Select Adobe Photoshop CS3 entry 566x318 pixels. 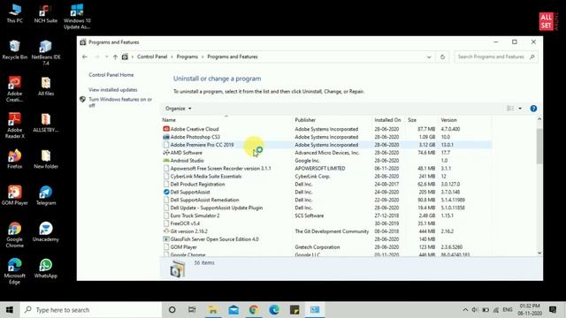pos(326,137)
